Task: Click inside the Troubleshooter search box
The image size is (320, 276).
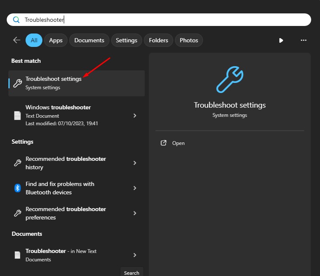Action: (x=159, y=20)
